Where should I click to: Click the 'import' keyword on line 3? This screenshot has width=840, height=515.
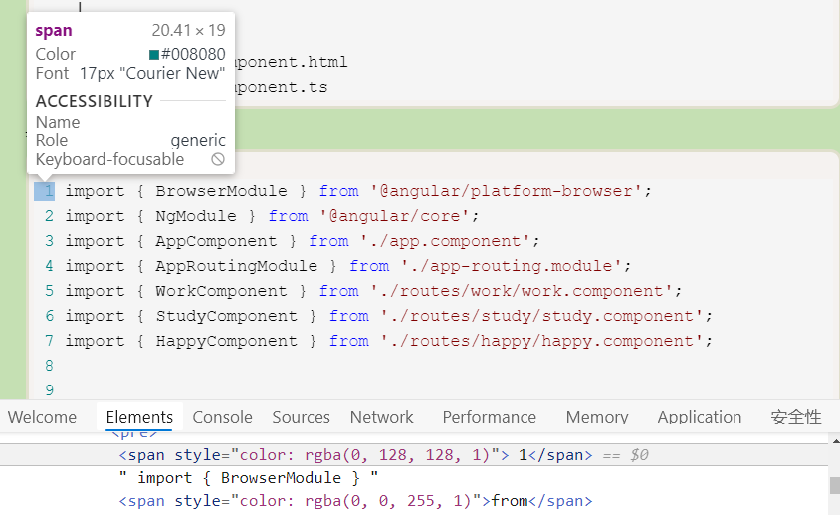(x=95, y=241)
